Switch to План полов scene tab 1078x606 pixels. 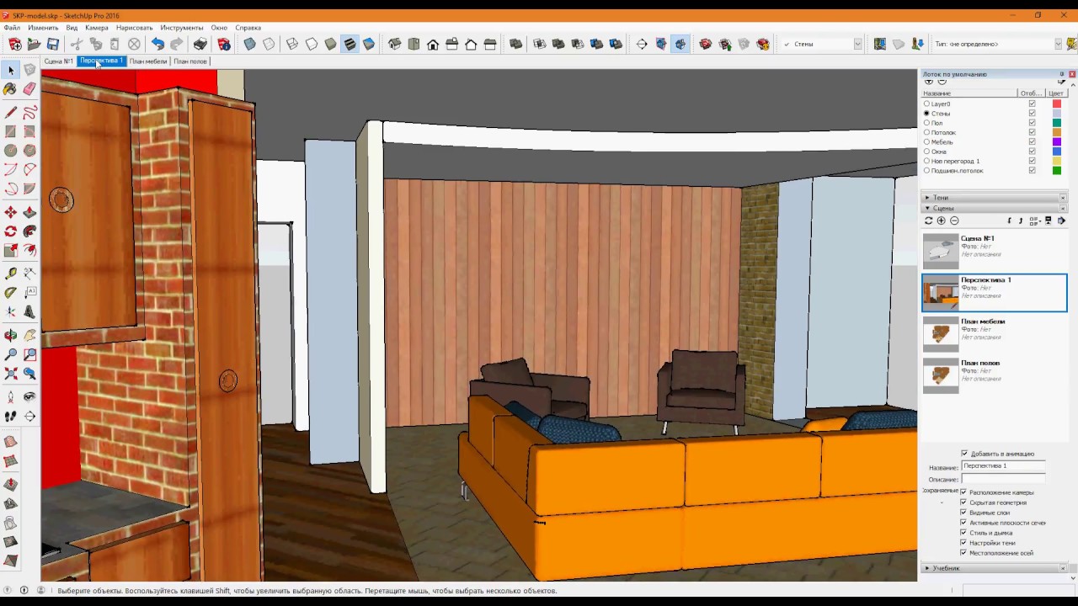point(190,61)
